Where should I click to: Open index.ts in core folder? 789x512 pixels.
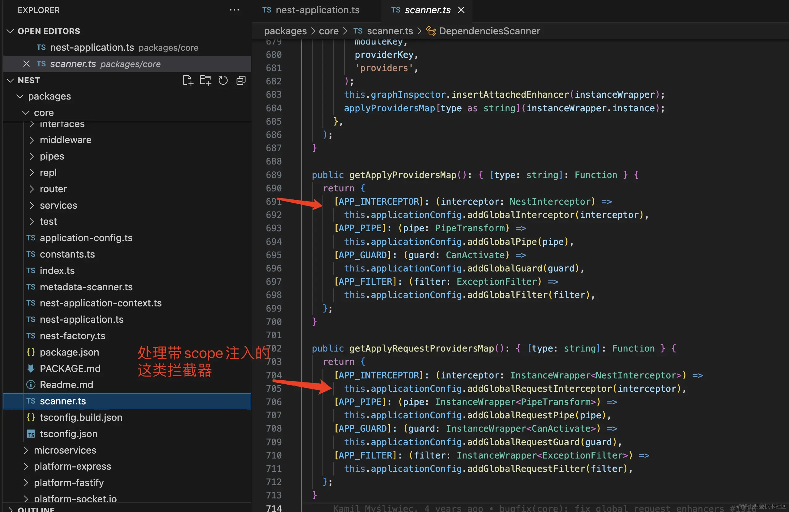[127, 271]
